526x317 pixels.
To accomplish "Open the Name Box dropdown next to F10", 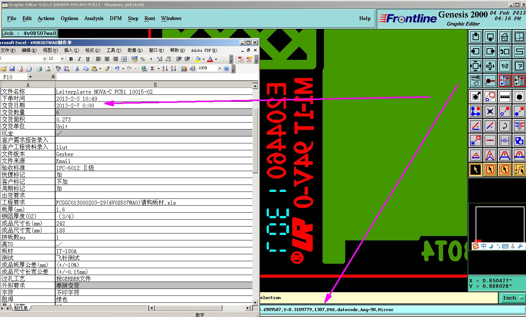I will tap(30, 77).
